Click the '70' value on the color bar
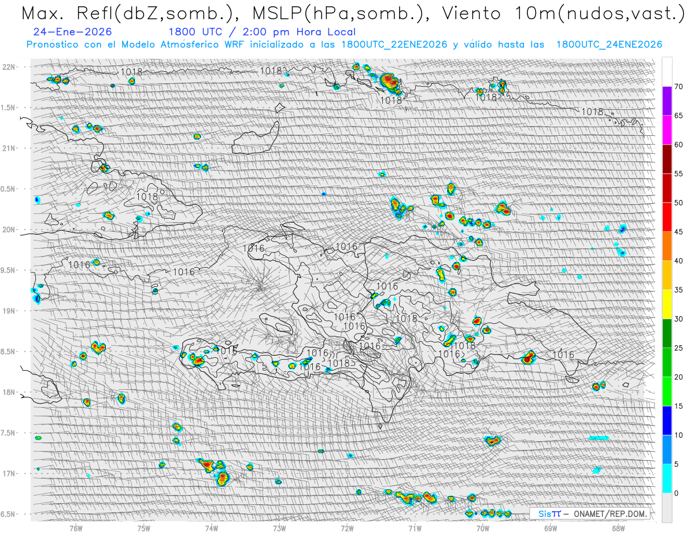The image size is (694, 536). [678, 87]
